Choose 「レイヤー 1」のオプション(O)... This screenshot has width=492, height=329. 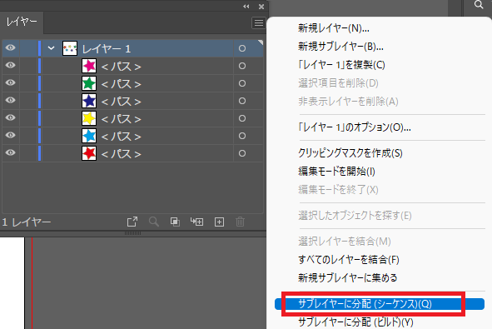coord(355,127)
